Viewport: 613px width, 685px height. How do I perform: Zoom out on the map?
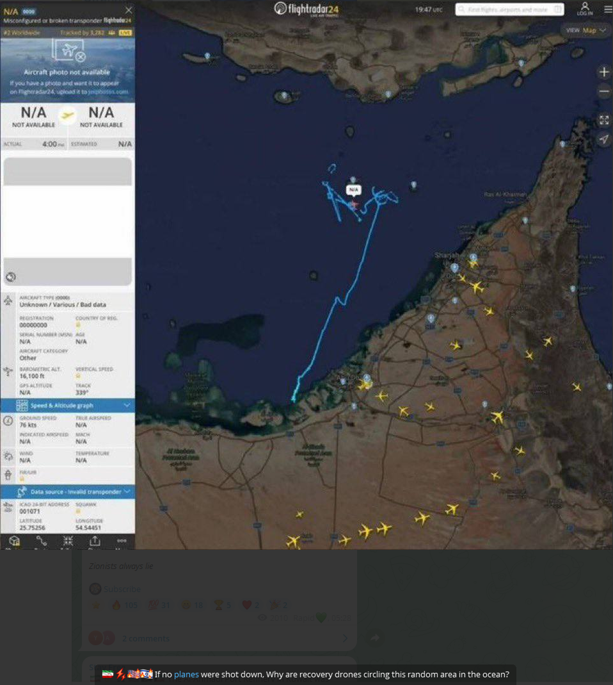[604, 92]
